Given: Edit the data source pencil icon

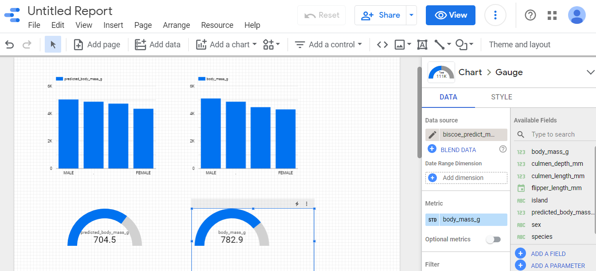Looking at the screenshot, I should 432,135.
